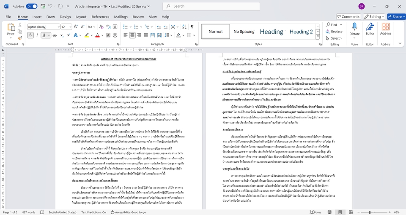
Task: Toggle Show/Hide paragraph marks
Action: (x=192, y=27)
